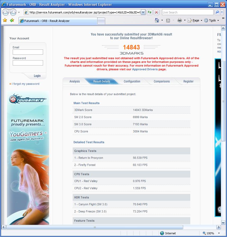227x237 pixels.
Task: Open the Approved Drivers link
Action: tap(145, 69)
